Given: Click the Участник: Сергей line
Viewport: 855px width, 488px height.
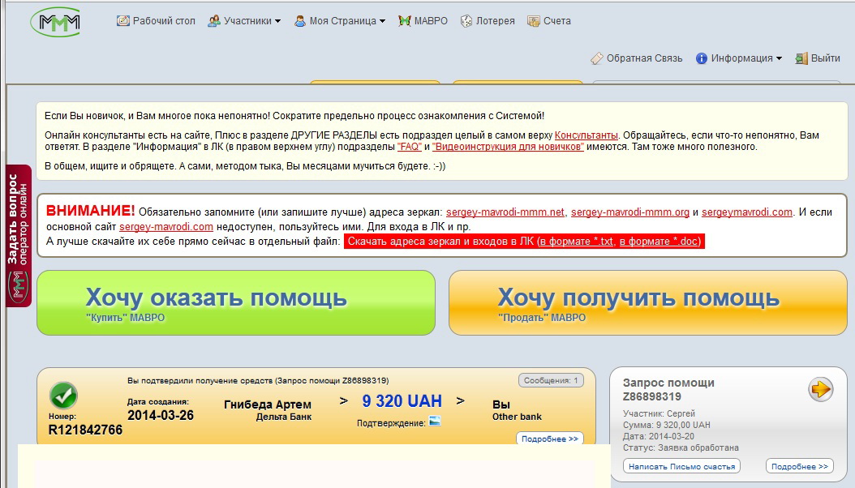Looking at the screenshot, I should (x=659, y=413).
